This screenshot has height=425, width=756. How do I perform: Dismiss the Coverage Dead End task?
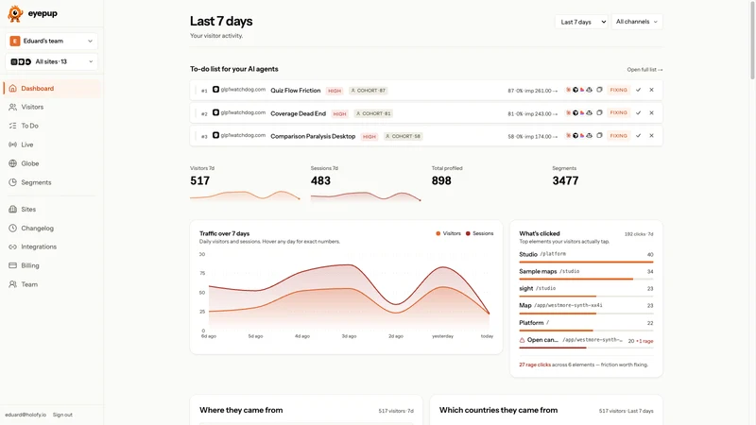pos(651,112)
